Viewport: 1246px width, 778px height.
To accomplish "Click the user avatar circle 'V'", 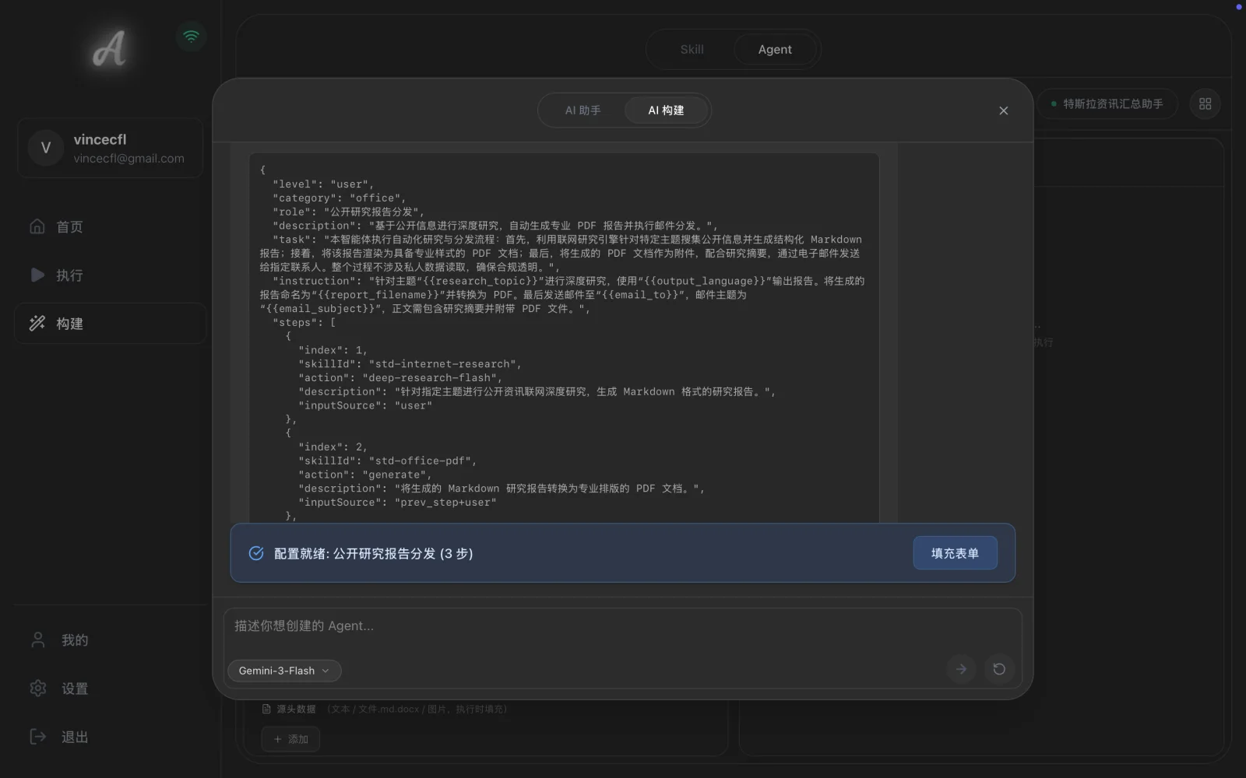I will click(46, 148).
